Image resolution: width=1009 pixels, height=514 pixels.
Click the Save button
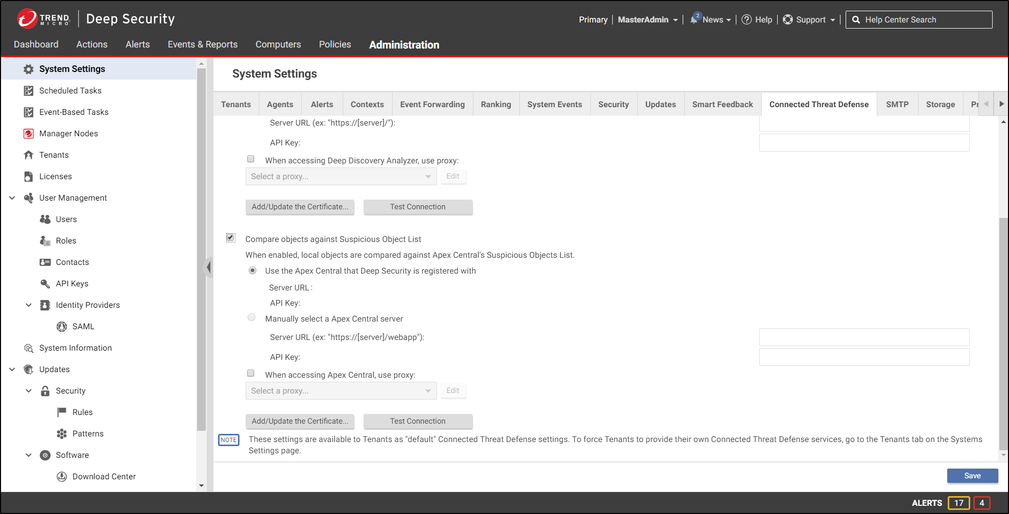(x=972, y=476)
